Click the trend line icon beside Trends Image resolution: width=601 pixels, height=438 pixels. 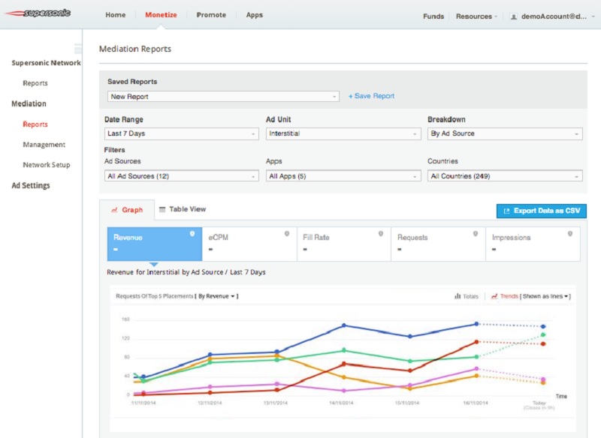click(494, 296)
